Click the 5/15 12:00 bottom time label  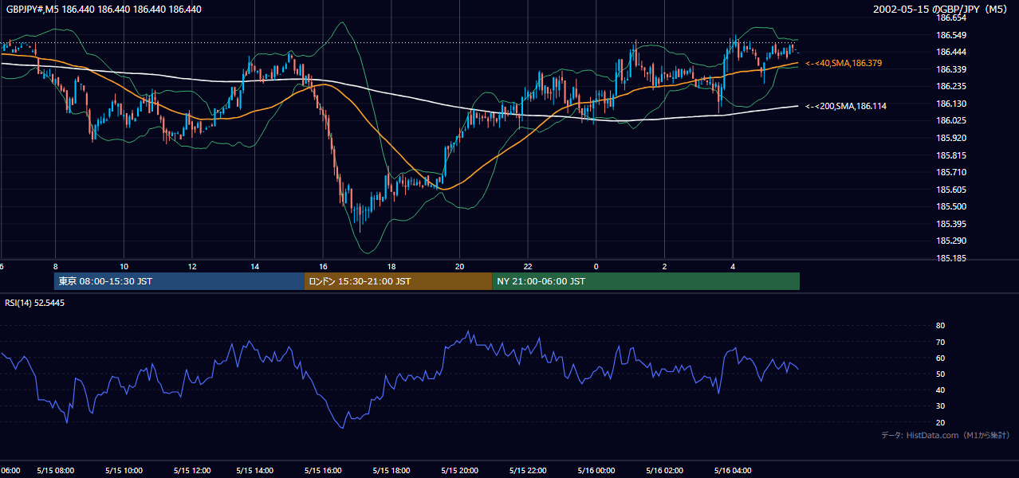click(191, 471)
